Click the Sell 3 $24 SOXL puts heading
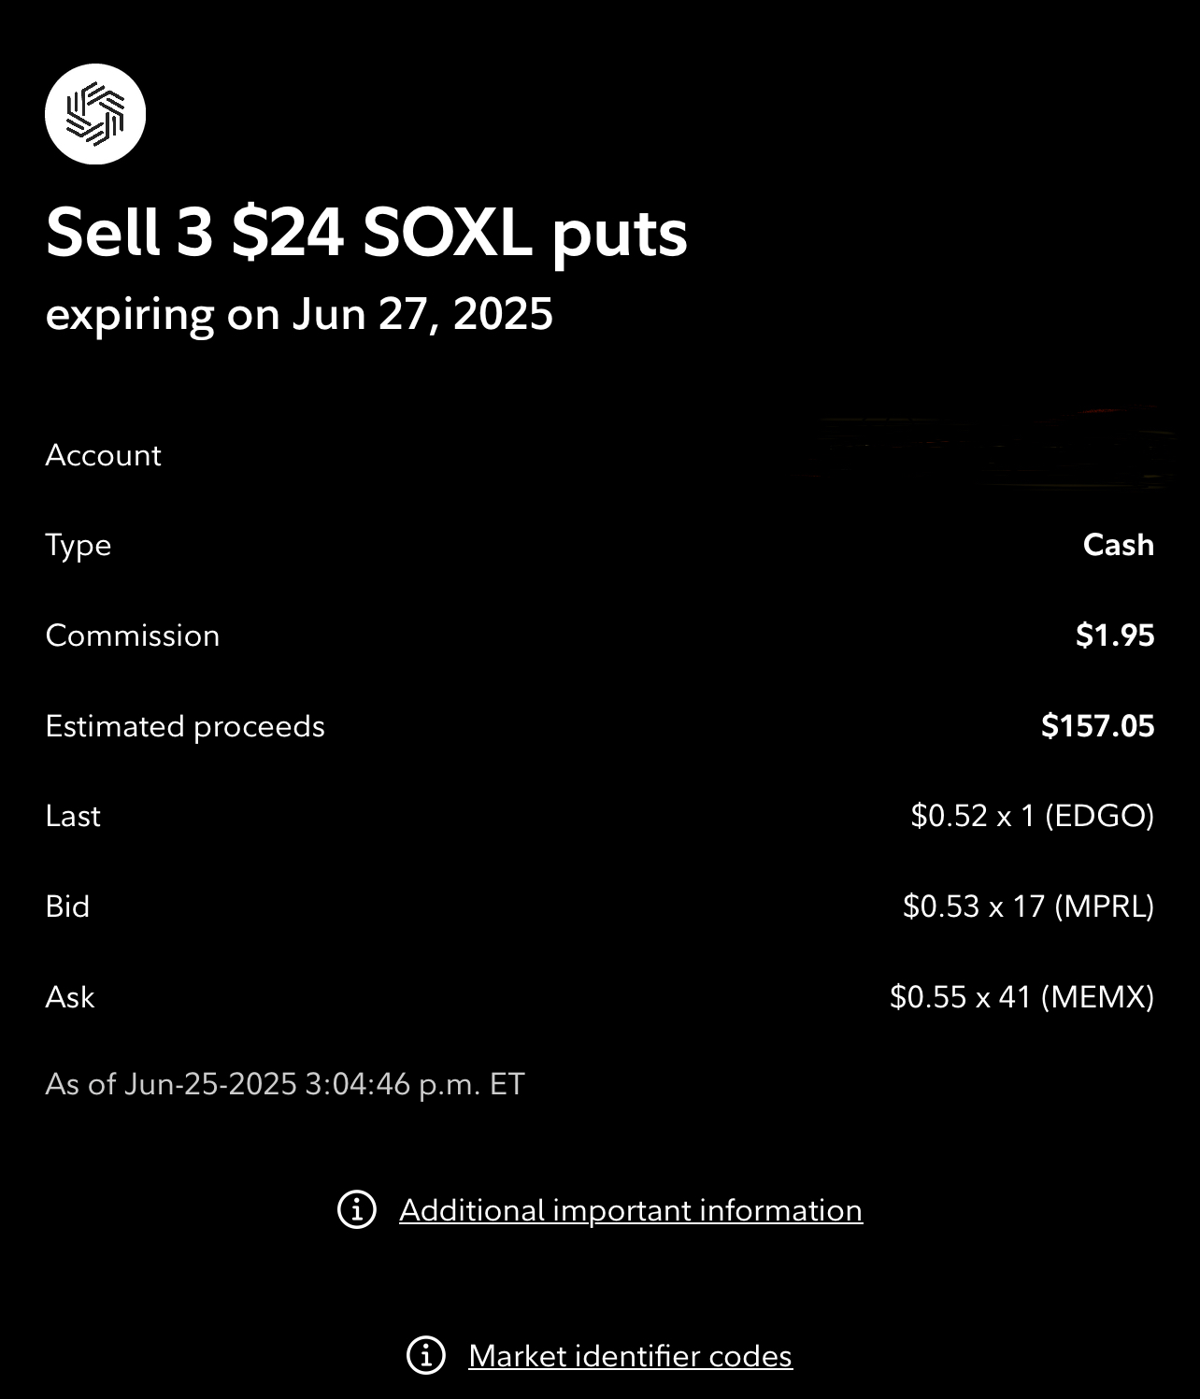 (x=366, y=233)
